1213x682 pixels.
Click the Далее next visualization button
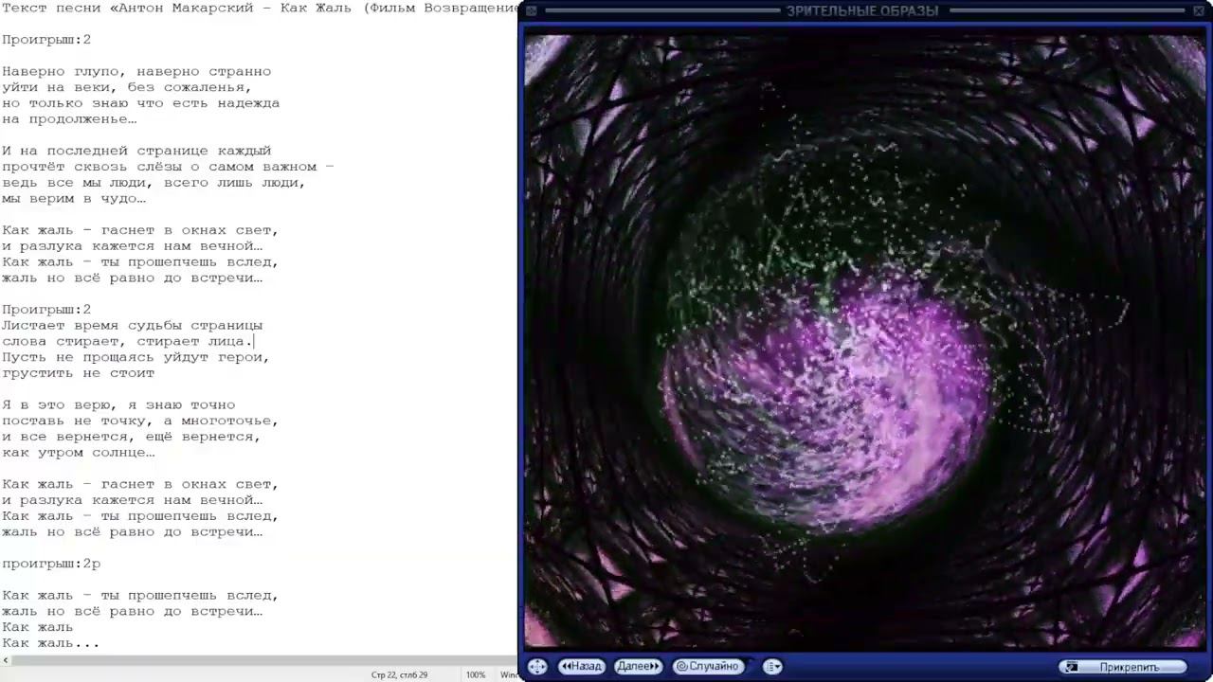point(639,666)
